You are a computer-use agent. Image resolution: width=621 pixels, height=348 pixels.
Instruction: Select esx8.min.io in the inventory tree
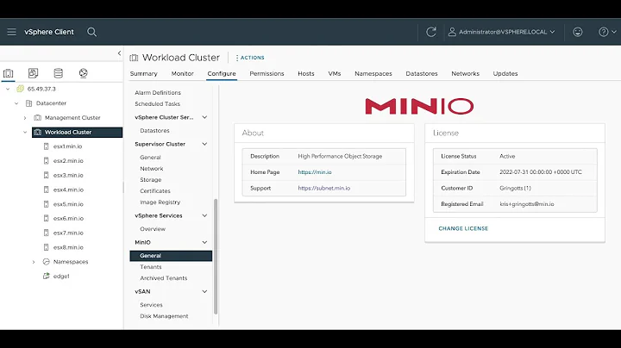68,247
